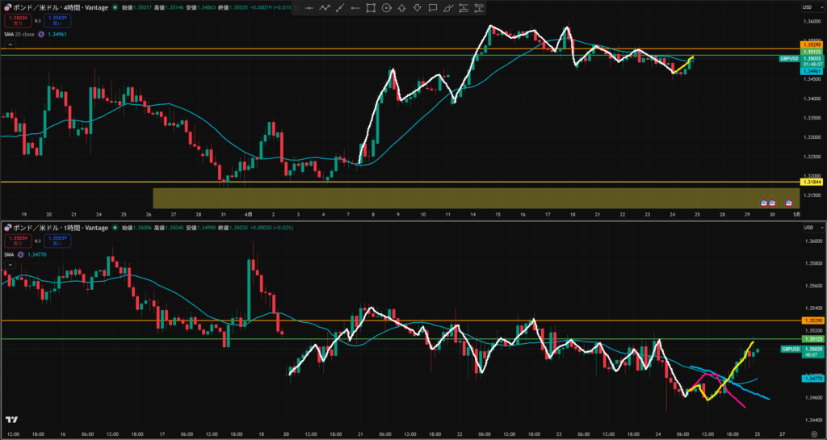Select the circle drawing tool
The width and height of the screenshot is (827, 440).
(386, 8)
